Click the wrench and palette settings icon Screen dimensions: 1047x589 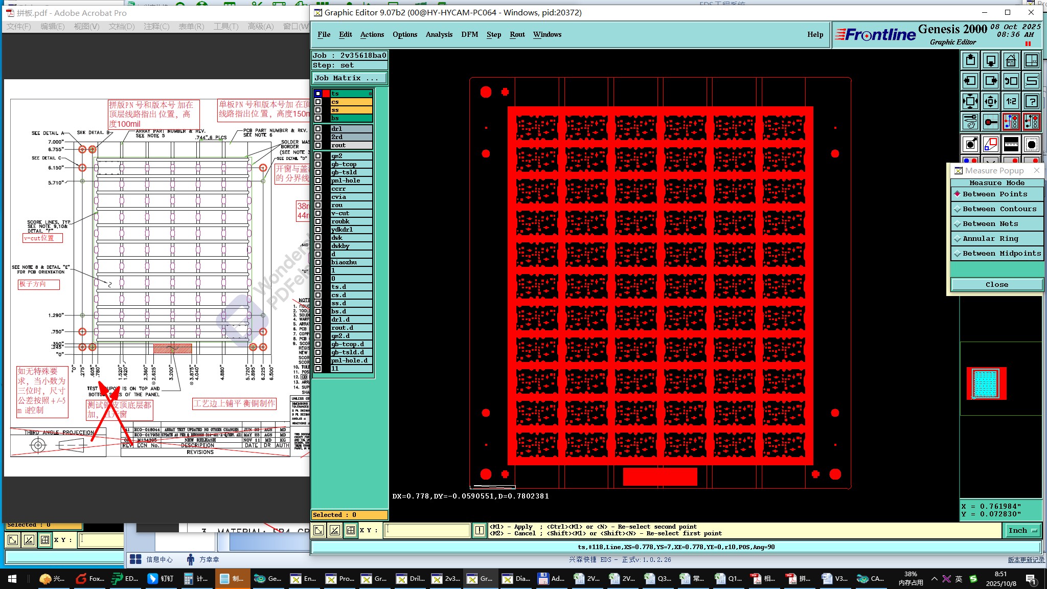tap(970, 122)
